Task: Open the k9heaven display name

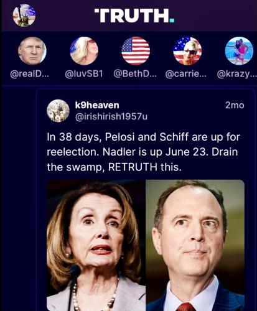Action: [97, 105]
